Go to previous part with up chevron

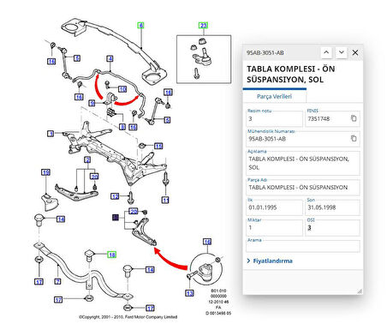click(326, 52)
